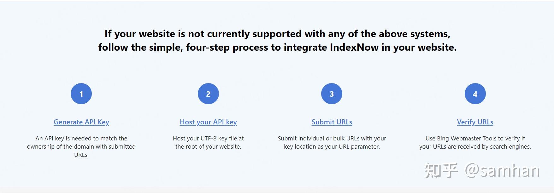Open the Host your API key link
This screenshot has height=193, width=554.
point(208,122)
